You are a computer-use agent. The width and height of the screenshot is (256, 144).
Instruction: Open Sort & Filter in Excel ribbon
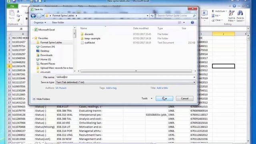(232, 16)
